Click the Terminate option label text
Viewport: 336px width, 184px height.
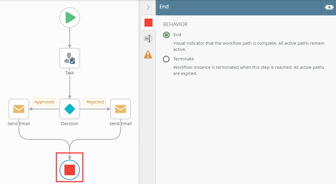point(184,59)
